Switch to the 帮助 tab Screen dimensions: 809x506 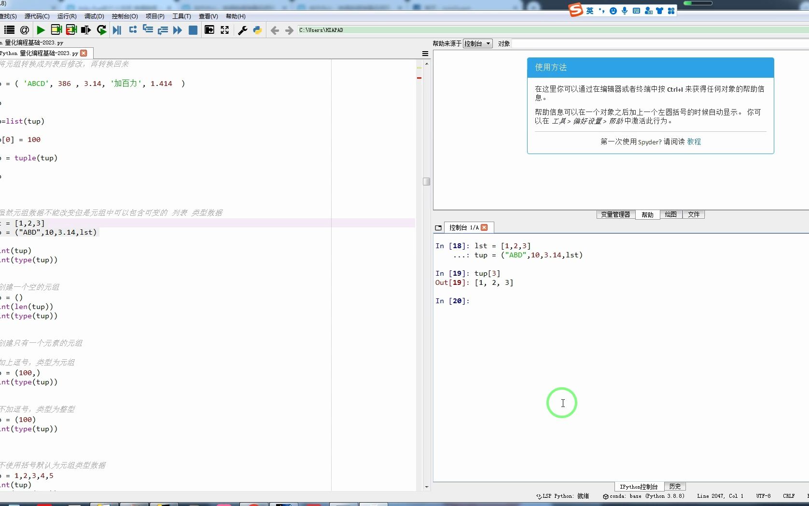(x=647, y=214)
